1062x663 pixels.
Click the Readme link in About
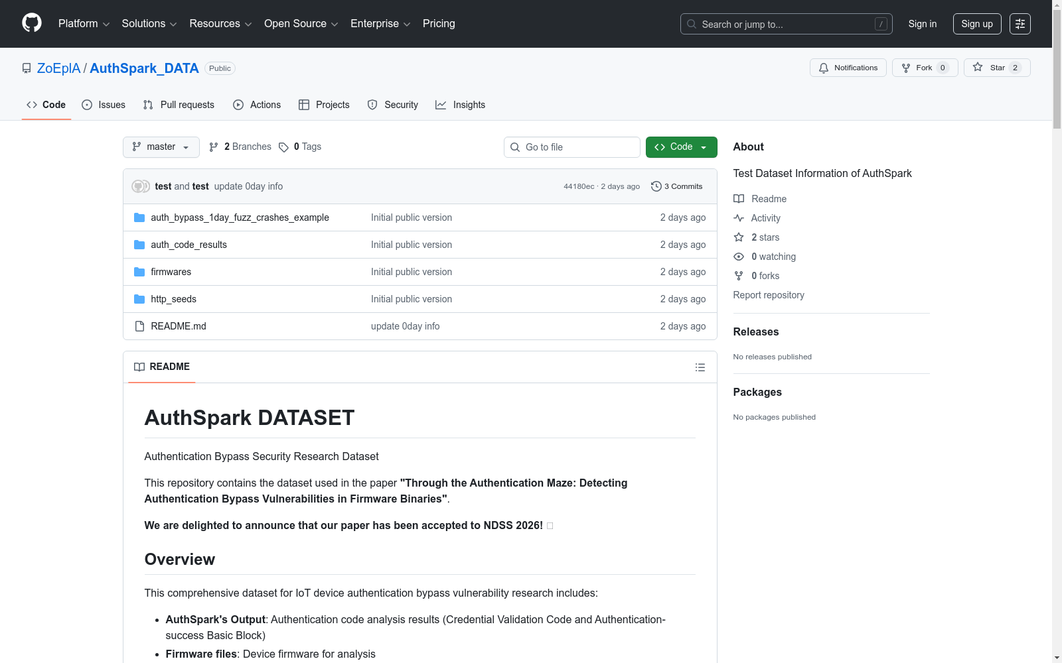759,199
